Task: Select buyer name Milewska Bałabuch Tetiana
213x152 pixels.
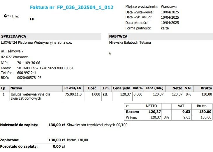Action: point(130,43)
